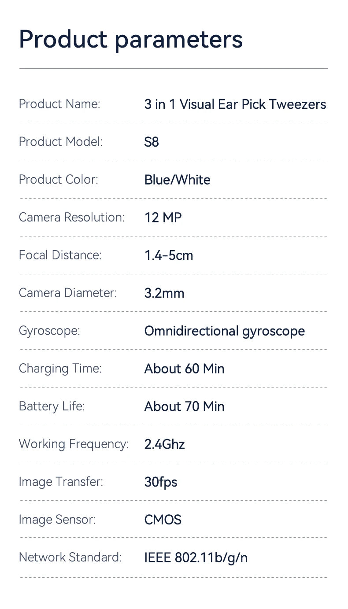Click the "3.2mm" camera diameter value
The height and width of the screenshot is (609, 348).
(164, 293)
